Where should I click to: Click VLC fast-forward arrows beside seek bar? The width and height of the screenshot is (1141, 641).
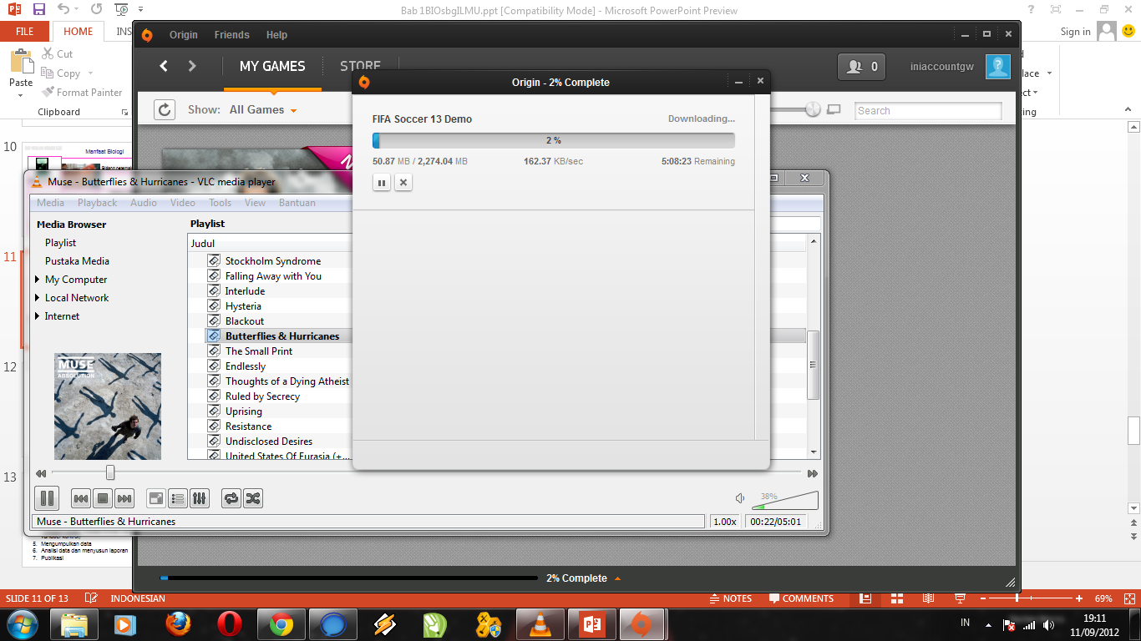click(x=812, y=473)
